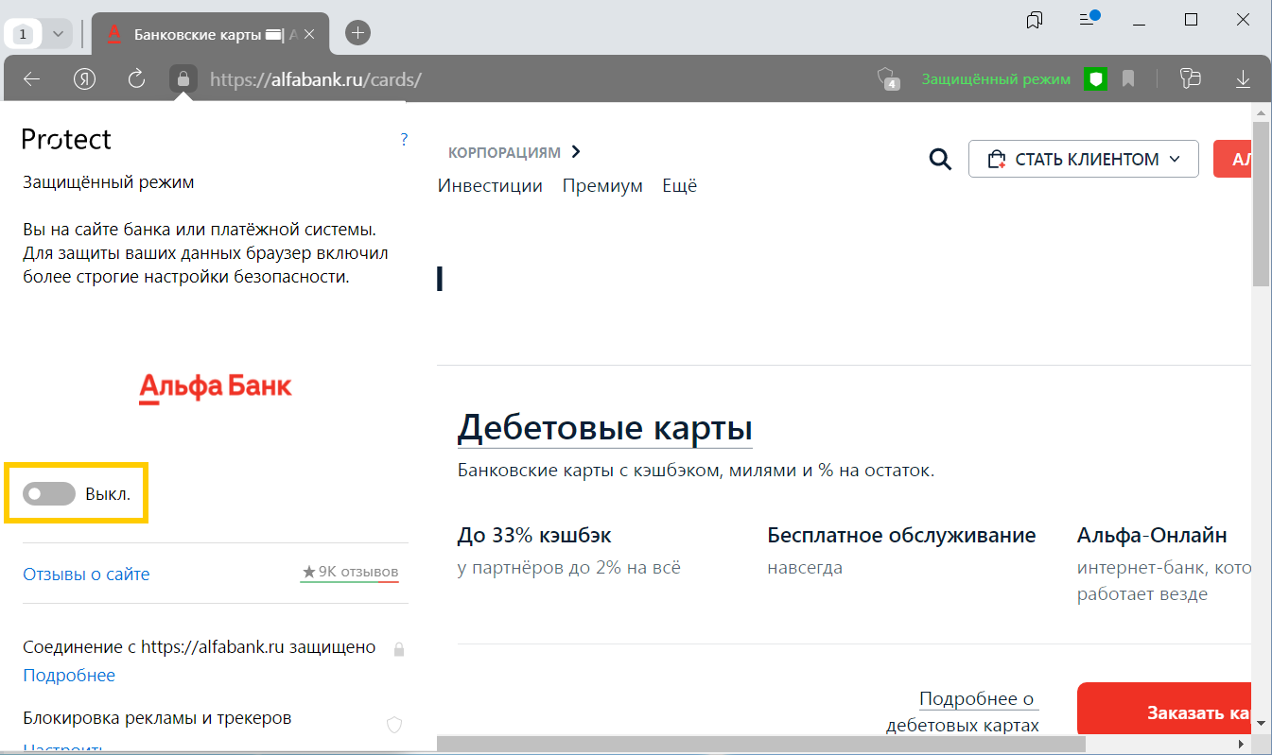Open the Отзывы о сайте link

86,574
